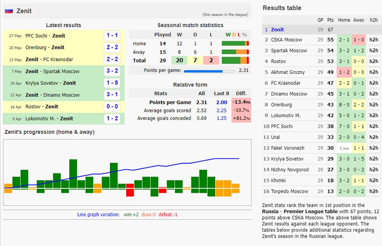Open Fakel Voronezh team in Results table
This screenshot has height=246, width=382.
288,148
